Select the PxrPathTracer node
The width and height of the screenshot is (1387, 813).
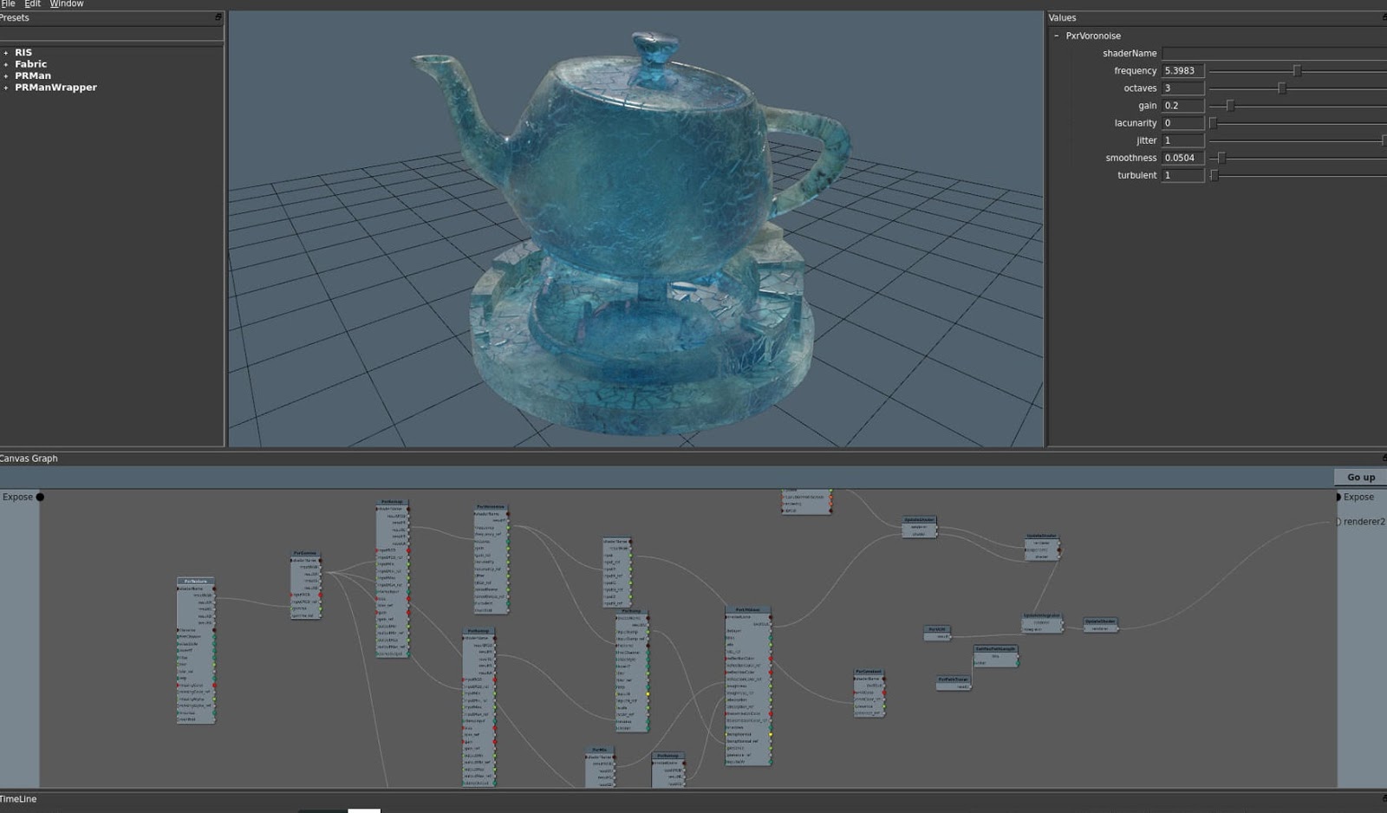[954, 680]
